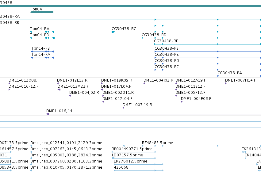Image resolution: width=261 pixels, height=172 pixels.
Task: Click the DME1-007H14.F clone end
Action: pos(226,83)
